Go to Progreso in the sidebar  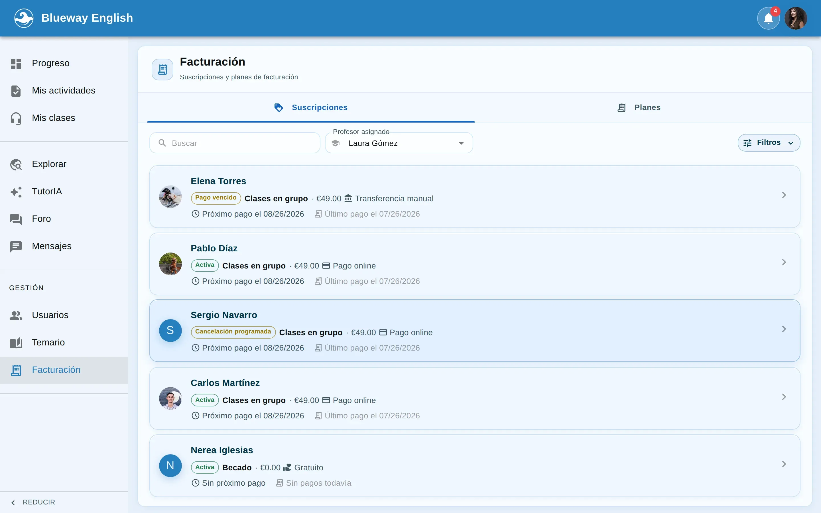(64, 63)
